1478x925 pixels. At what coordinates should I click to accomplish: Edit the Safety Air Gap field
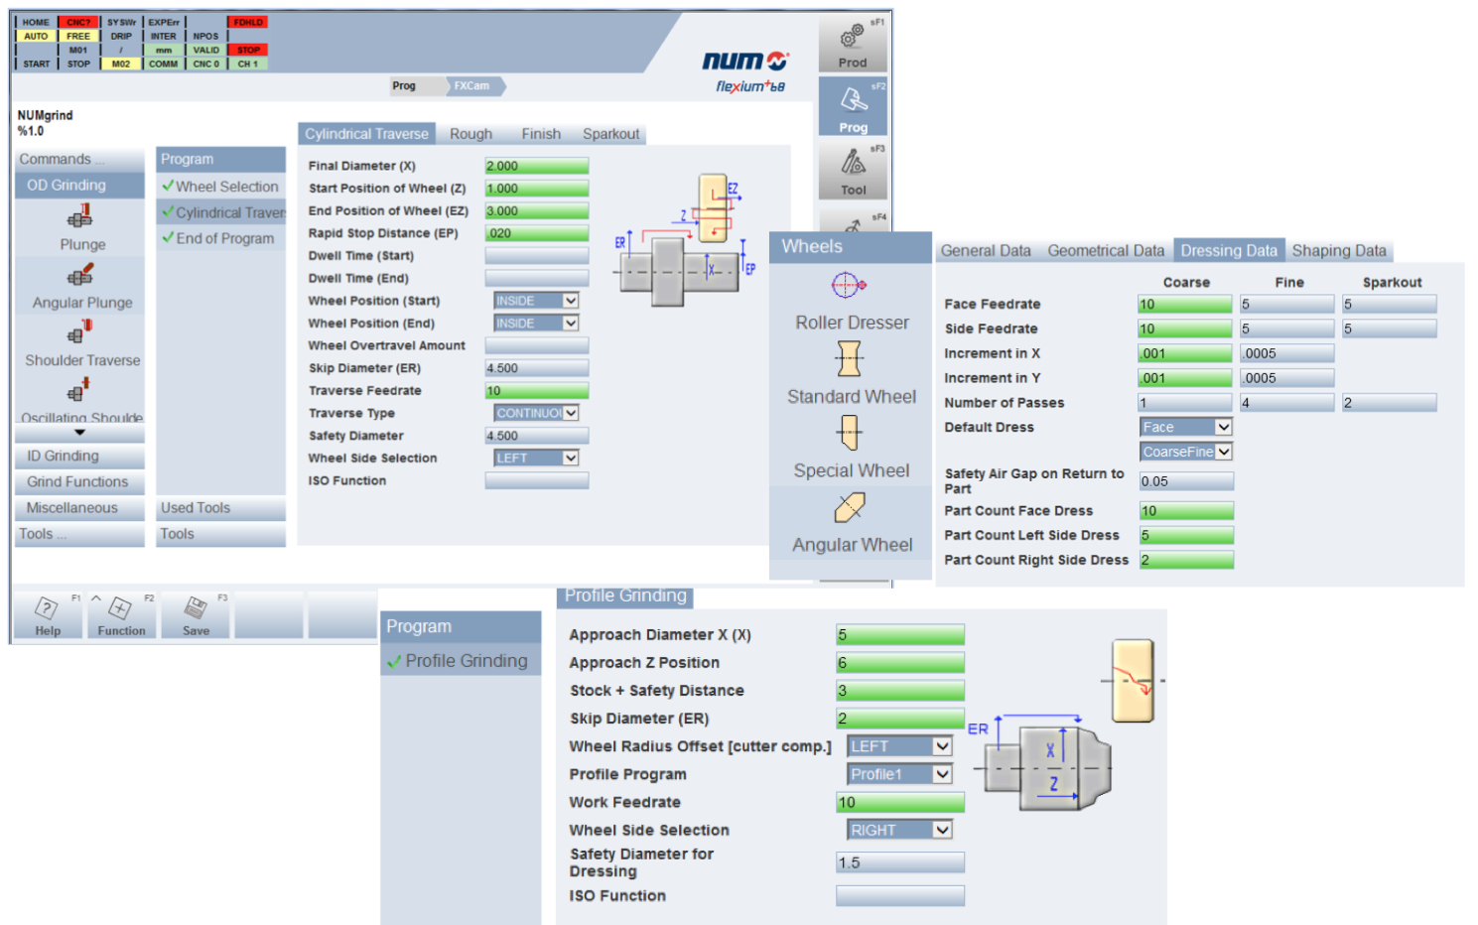tap(1186, 481)
